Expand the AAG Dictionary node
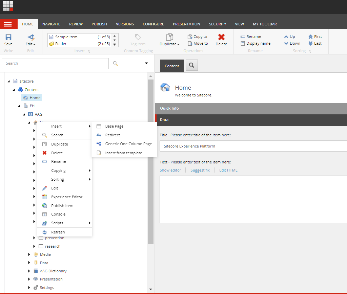Viewport: 347px width, 294px height. pos(29,271)
